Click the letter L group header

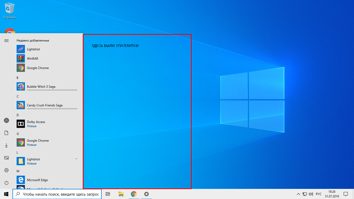click(x=17, y=152)
